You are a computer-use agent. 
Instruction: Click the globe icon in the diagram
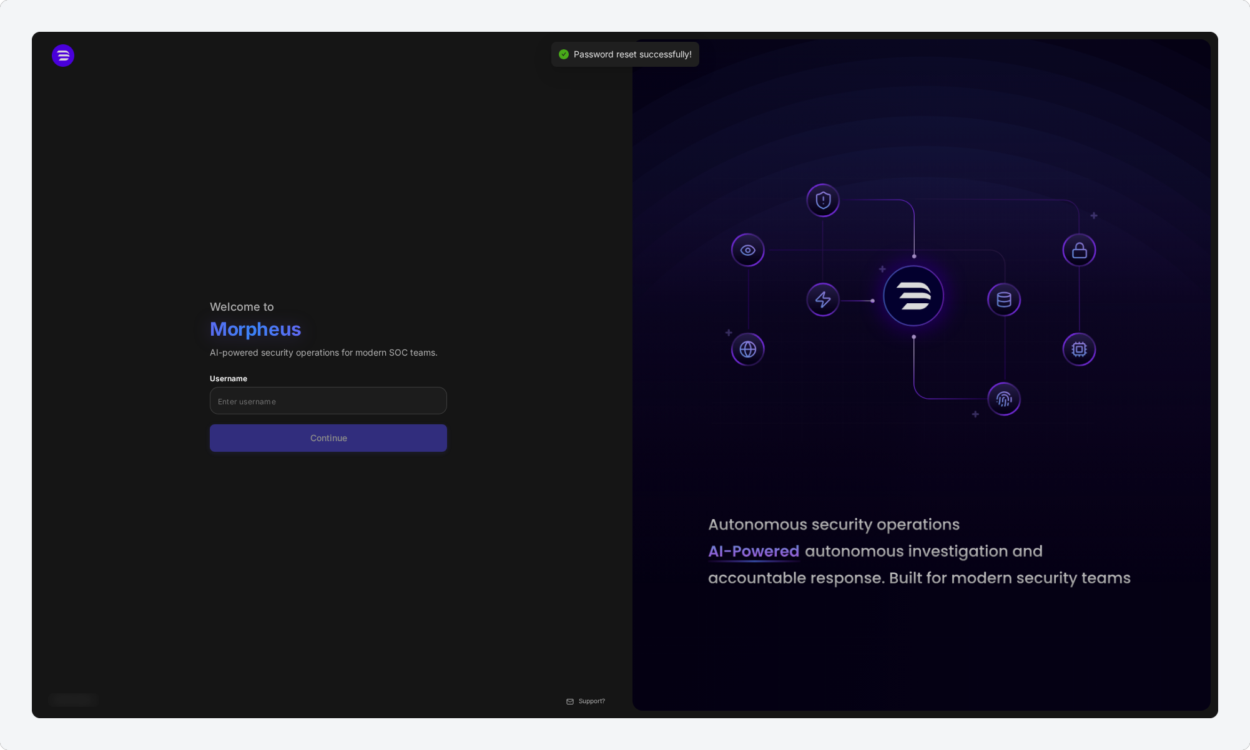pyautogui.click(x=748, y=349)
